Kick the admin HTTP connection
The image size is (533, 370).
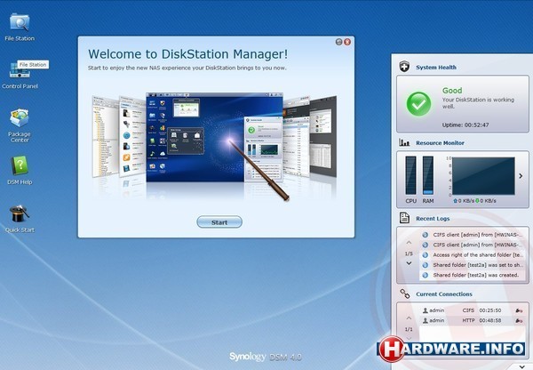pos(519,321)
